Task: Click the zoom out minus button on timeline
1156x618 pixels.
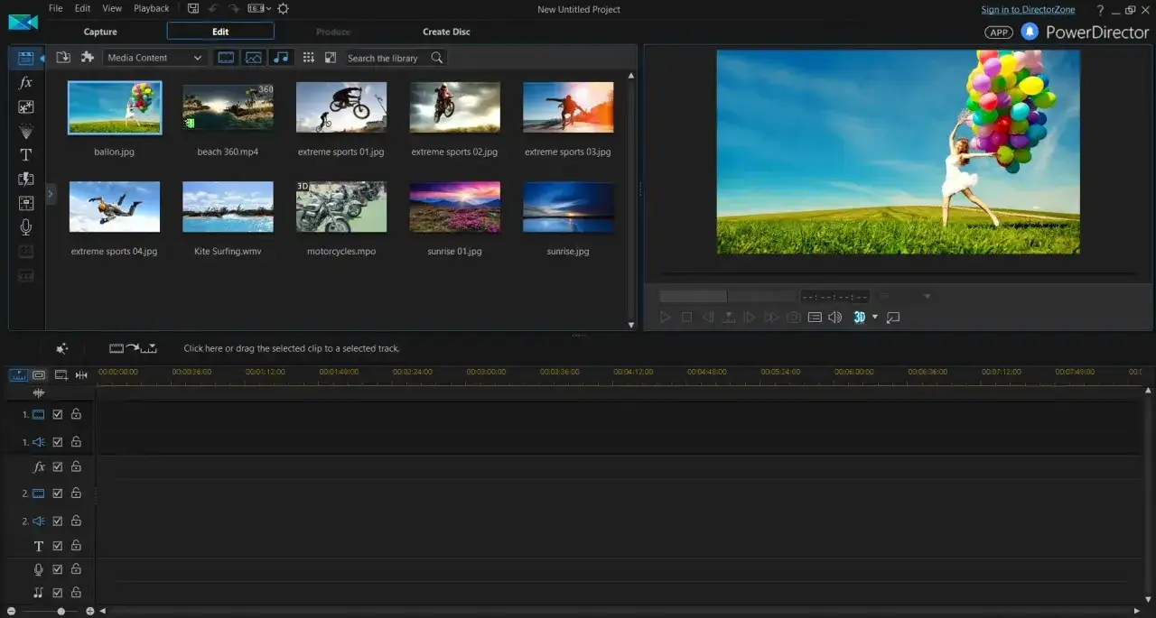Action: 11,612
